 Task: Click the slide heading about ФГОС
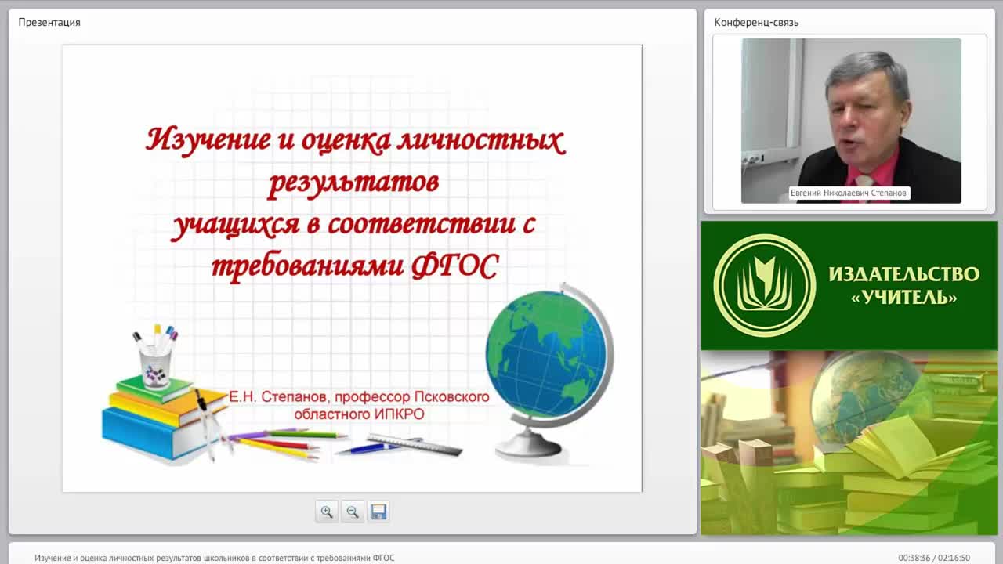pos(355,204)
